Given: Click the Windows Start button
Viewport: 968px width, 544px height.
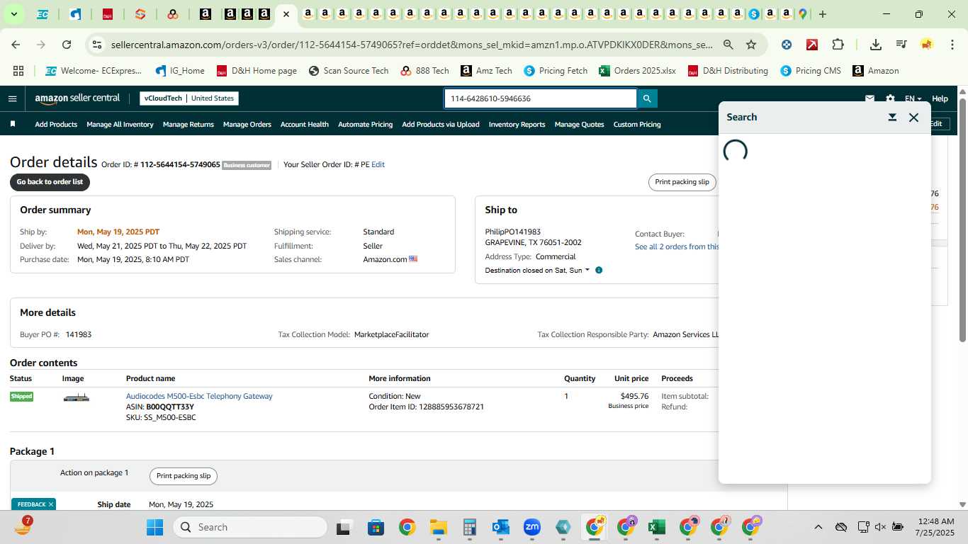Looking at the screenshot, I should (x=154, y=527).
